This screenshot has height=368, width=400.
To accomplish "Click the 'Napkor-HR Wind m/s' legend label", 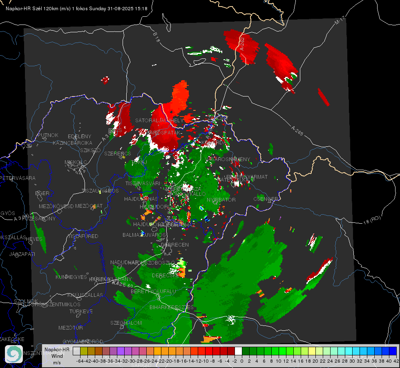I will tap(57, 356).
